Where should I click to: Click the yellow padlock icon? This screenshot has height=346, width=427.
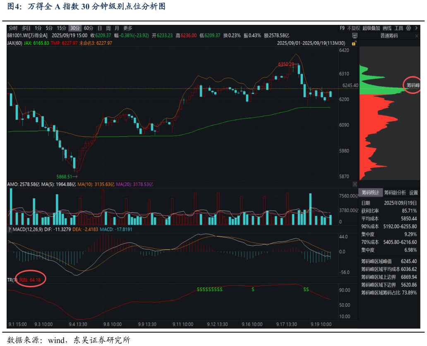point(354,43)
